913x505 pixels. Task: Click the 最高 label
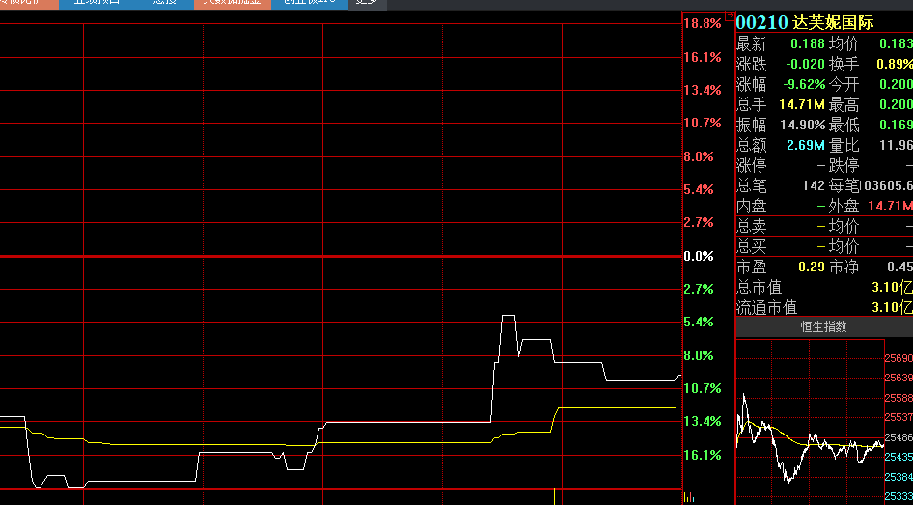click(844, 105)
